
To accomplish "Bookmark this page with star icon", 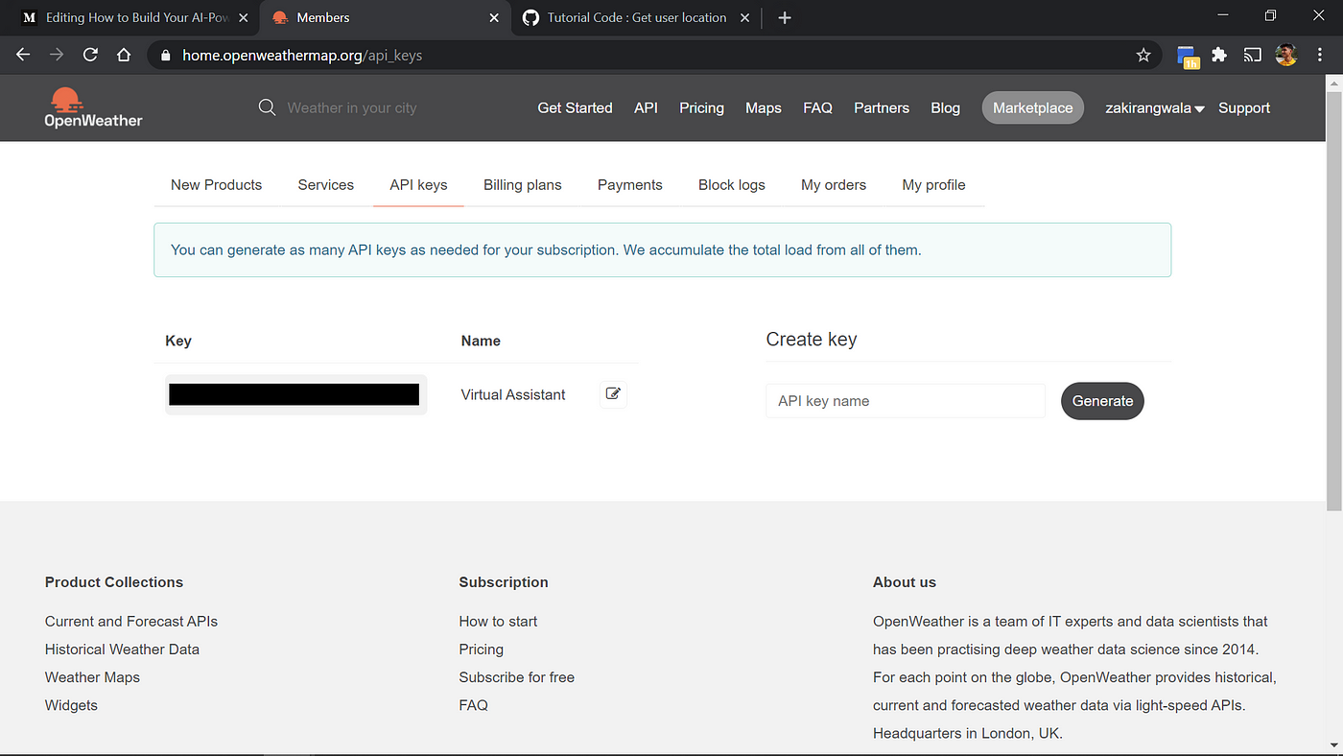I will tap(1143, 56).
